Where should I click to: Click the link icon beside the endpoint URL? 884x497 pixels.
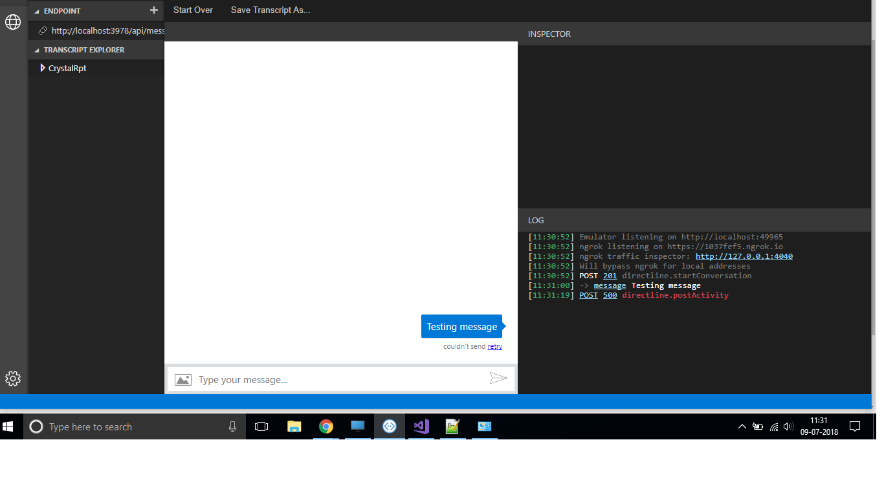tap(43, 30)
